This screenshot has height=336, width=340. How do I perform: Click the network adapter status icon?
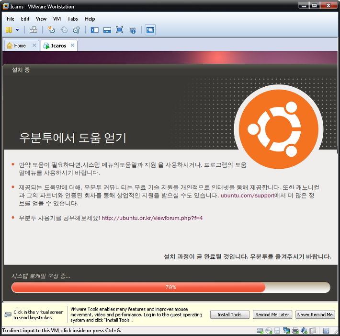[x=286, y=331]
